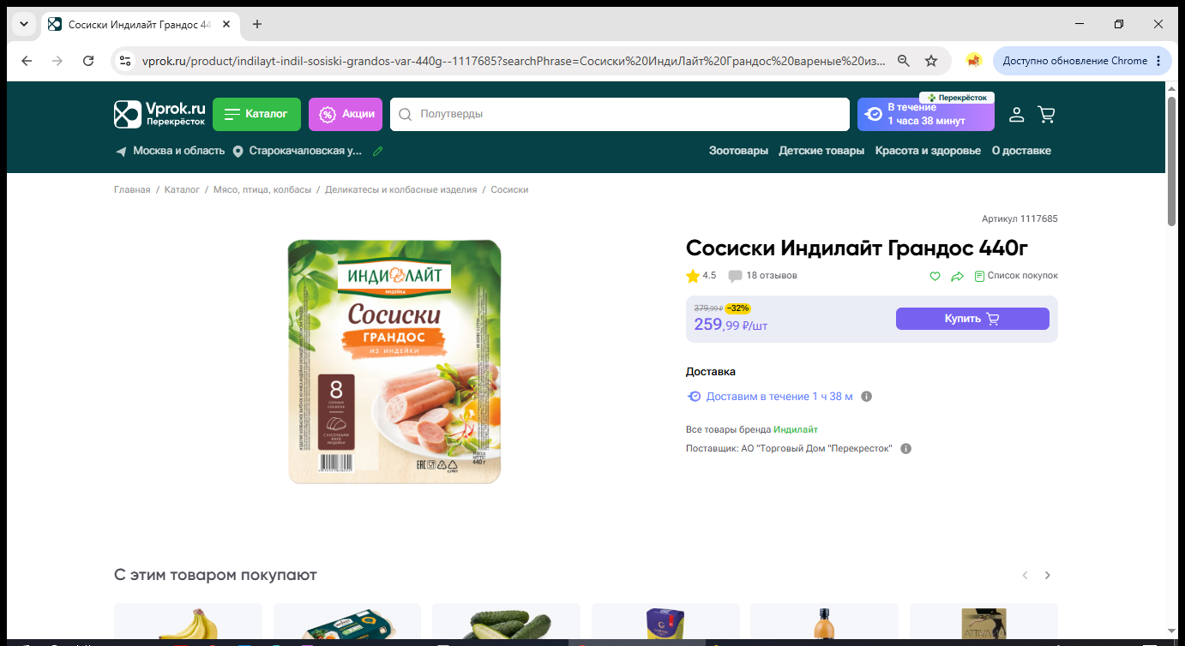Open the Зоотовары section
The height and width of the screenshot is (646, 1185).
pos(738,151)
